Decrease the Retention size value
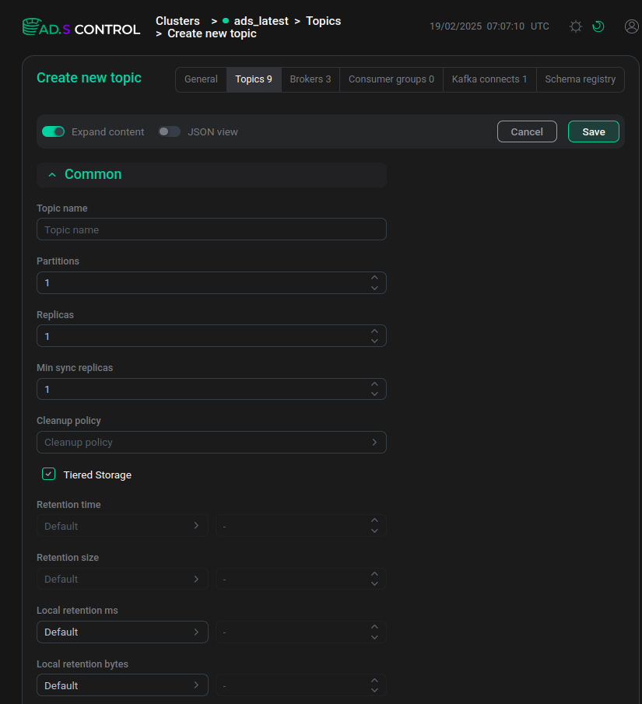Viewport: 642px width, 704px height. tap(374, 583)
